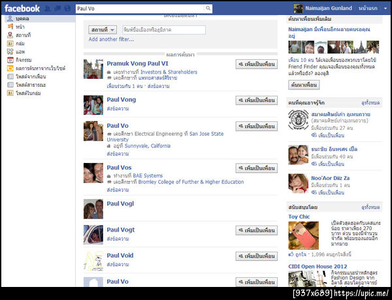392x300 pixels.
Task: Click Investors & Shareholders link
Action: click(169, 72)
